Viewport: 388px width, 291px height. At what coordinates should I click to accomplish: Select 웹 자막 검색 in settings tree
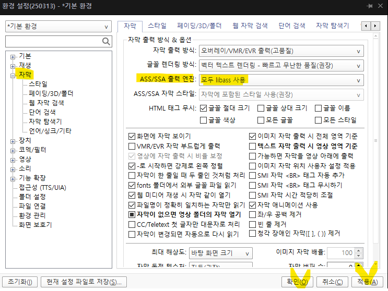point(46,103)
